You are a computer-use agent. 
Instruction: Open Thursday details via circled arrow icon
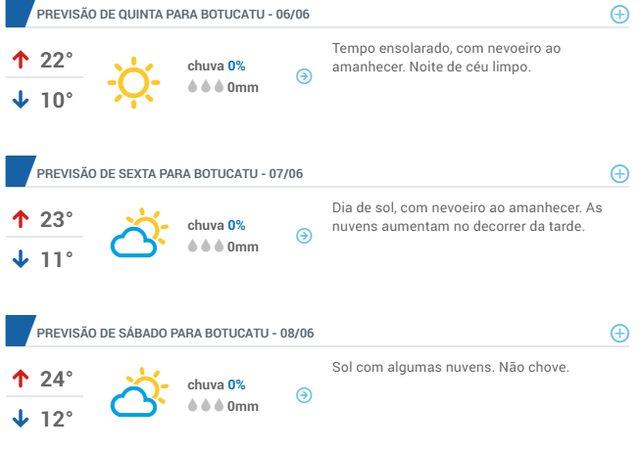[x=304, y=76]
